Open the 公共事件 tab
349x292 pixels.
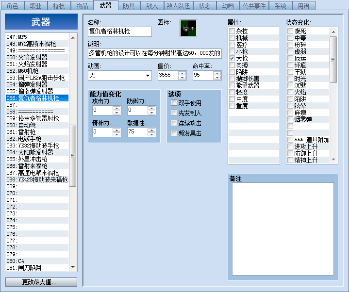254,6
